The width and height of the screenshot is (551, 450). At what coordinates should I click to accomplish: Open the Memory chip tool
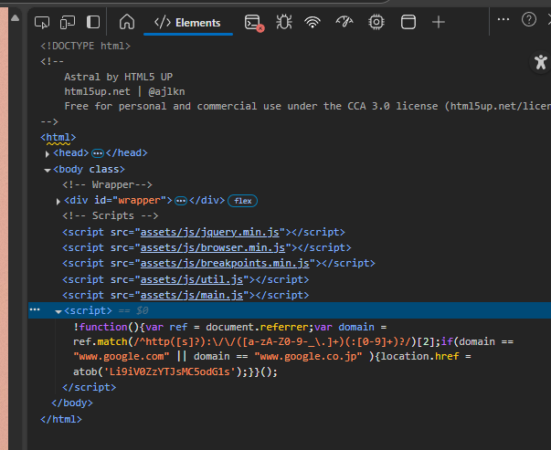coord(376,22)
